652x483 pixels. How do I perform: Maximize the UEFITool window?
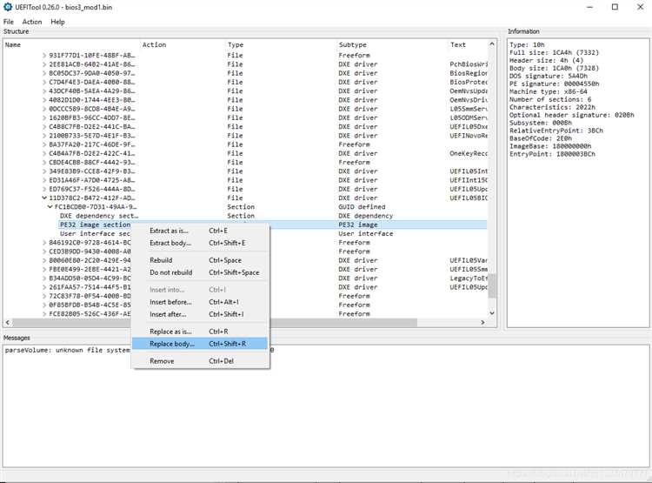[x=615, y=7]
